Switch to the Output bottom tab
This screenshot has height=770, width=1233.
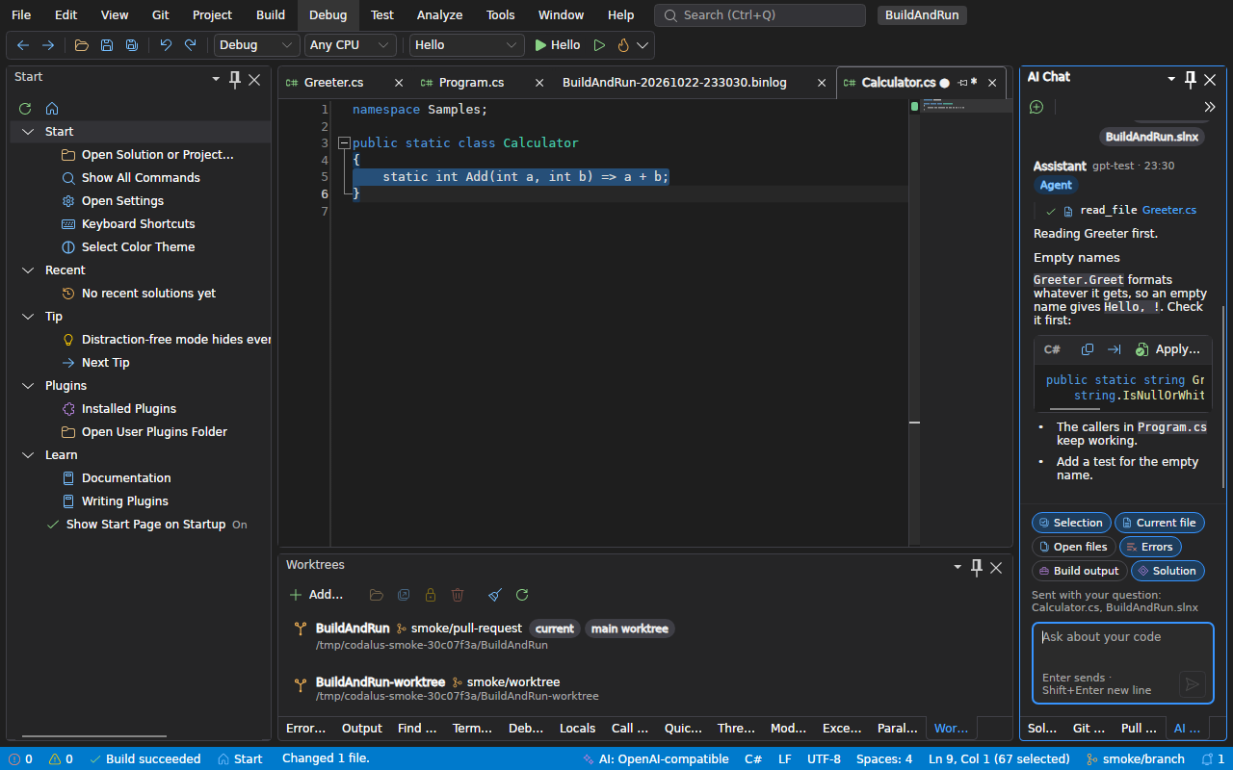coord(362,729)
